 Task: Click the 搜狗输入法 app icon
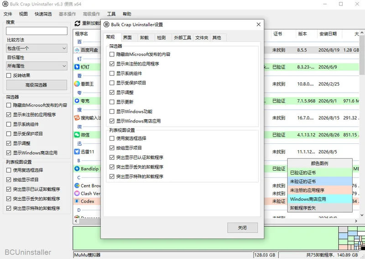[77, 118]
